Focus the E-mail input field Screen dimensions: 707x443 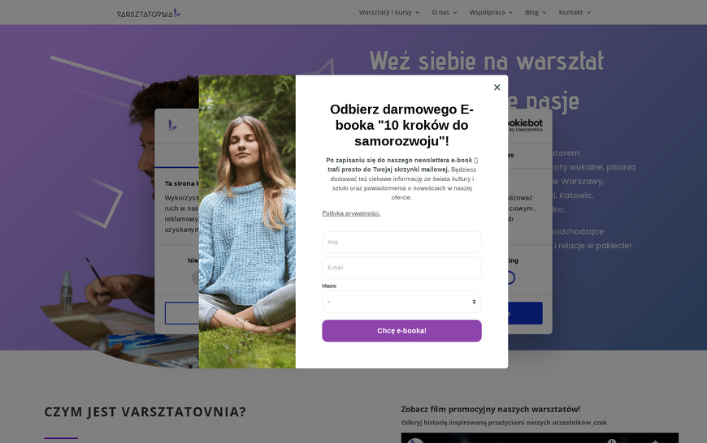(401, 268)
